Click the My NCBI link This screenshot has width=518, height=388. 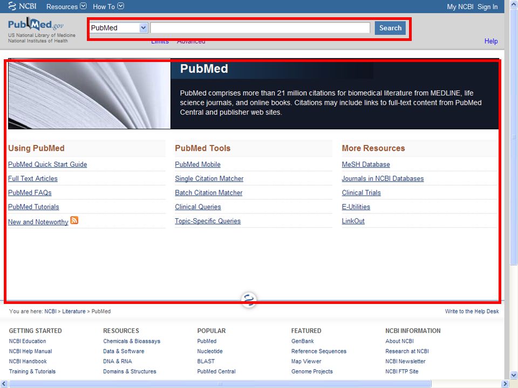460,6
